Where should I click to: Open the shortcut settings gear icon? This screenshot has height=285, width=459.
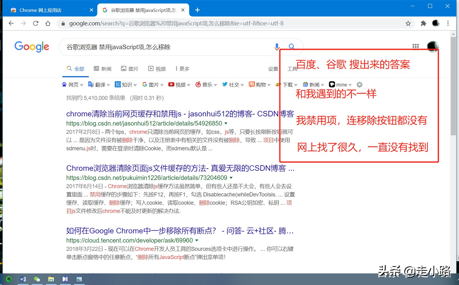pyautogui.click(x=359, y=84)
